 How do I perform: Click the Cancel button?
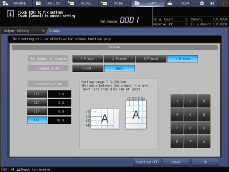176,162
